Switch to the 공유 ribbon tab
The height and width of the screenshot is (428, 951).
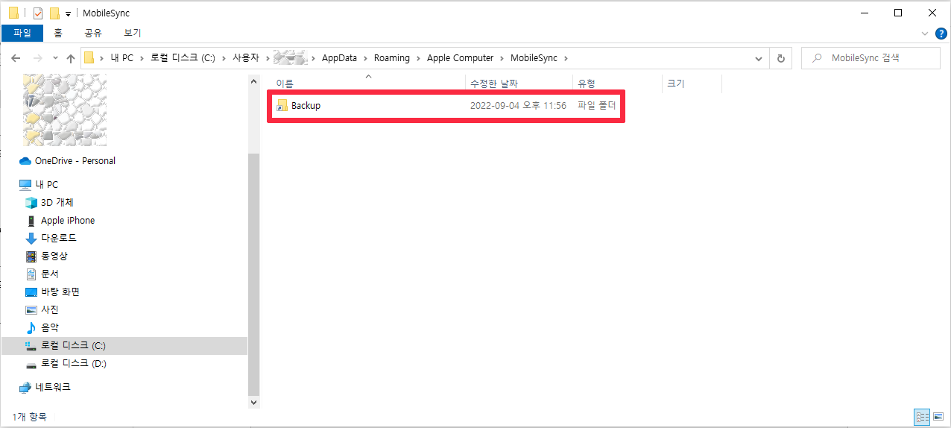coord(93,33)
